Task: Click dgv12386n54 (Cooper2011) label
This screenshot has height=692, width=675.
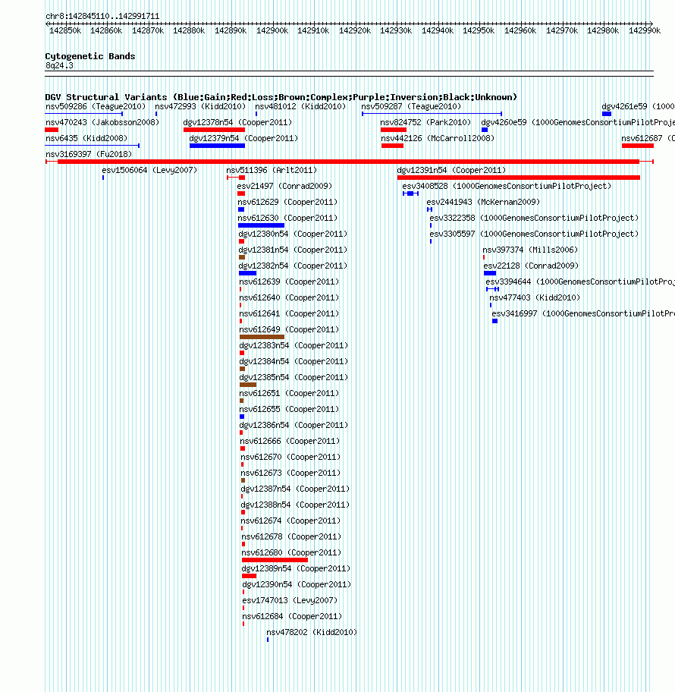Action: coord(294,425)
